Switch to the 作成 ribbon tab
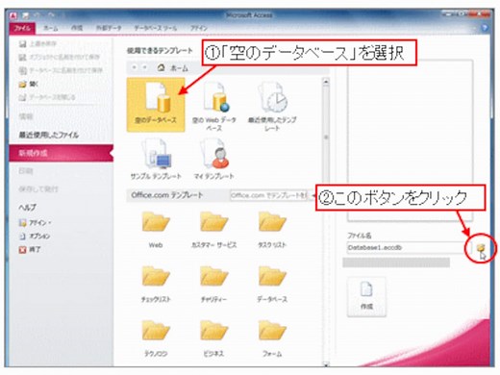The image size is (500, 375). (x=77, y=28)
